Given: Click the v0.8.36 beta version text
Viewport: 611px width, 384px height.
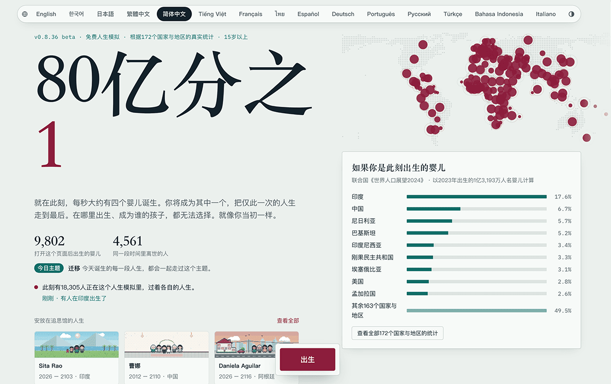Looking at the screenshot, I should tap(54, 37).
